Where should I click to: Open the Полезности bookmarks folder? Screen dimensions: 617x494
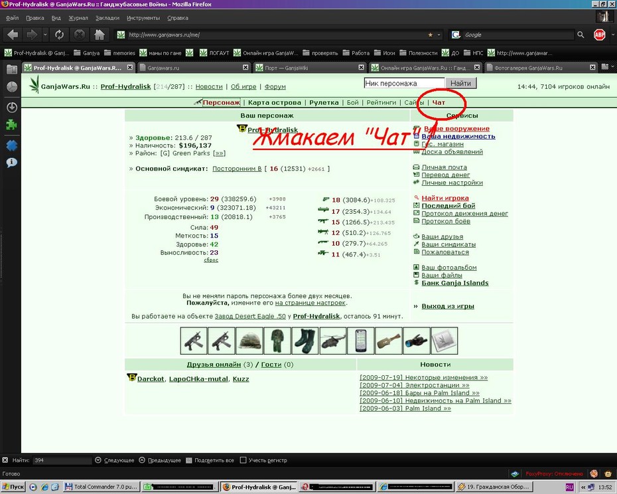point(418,53)
